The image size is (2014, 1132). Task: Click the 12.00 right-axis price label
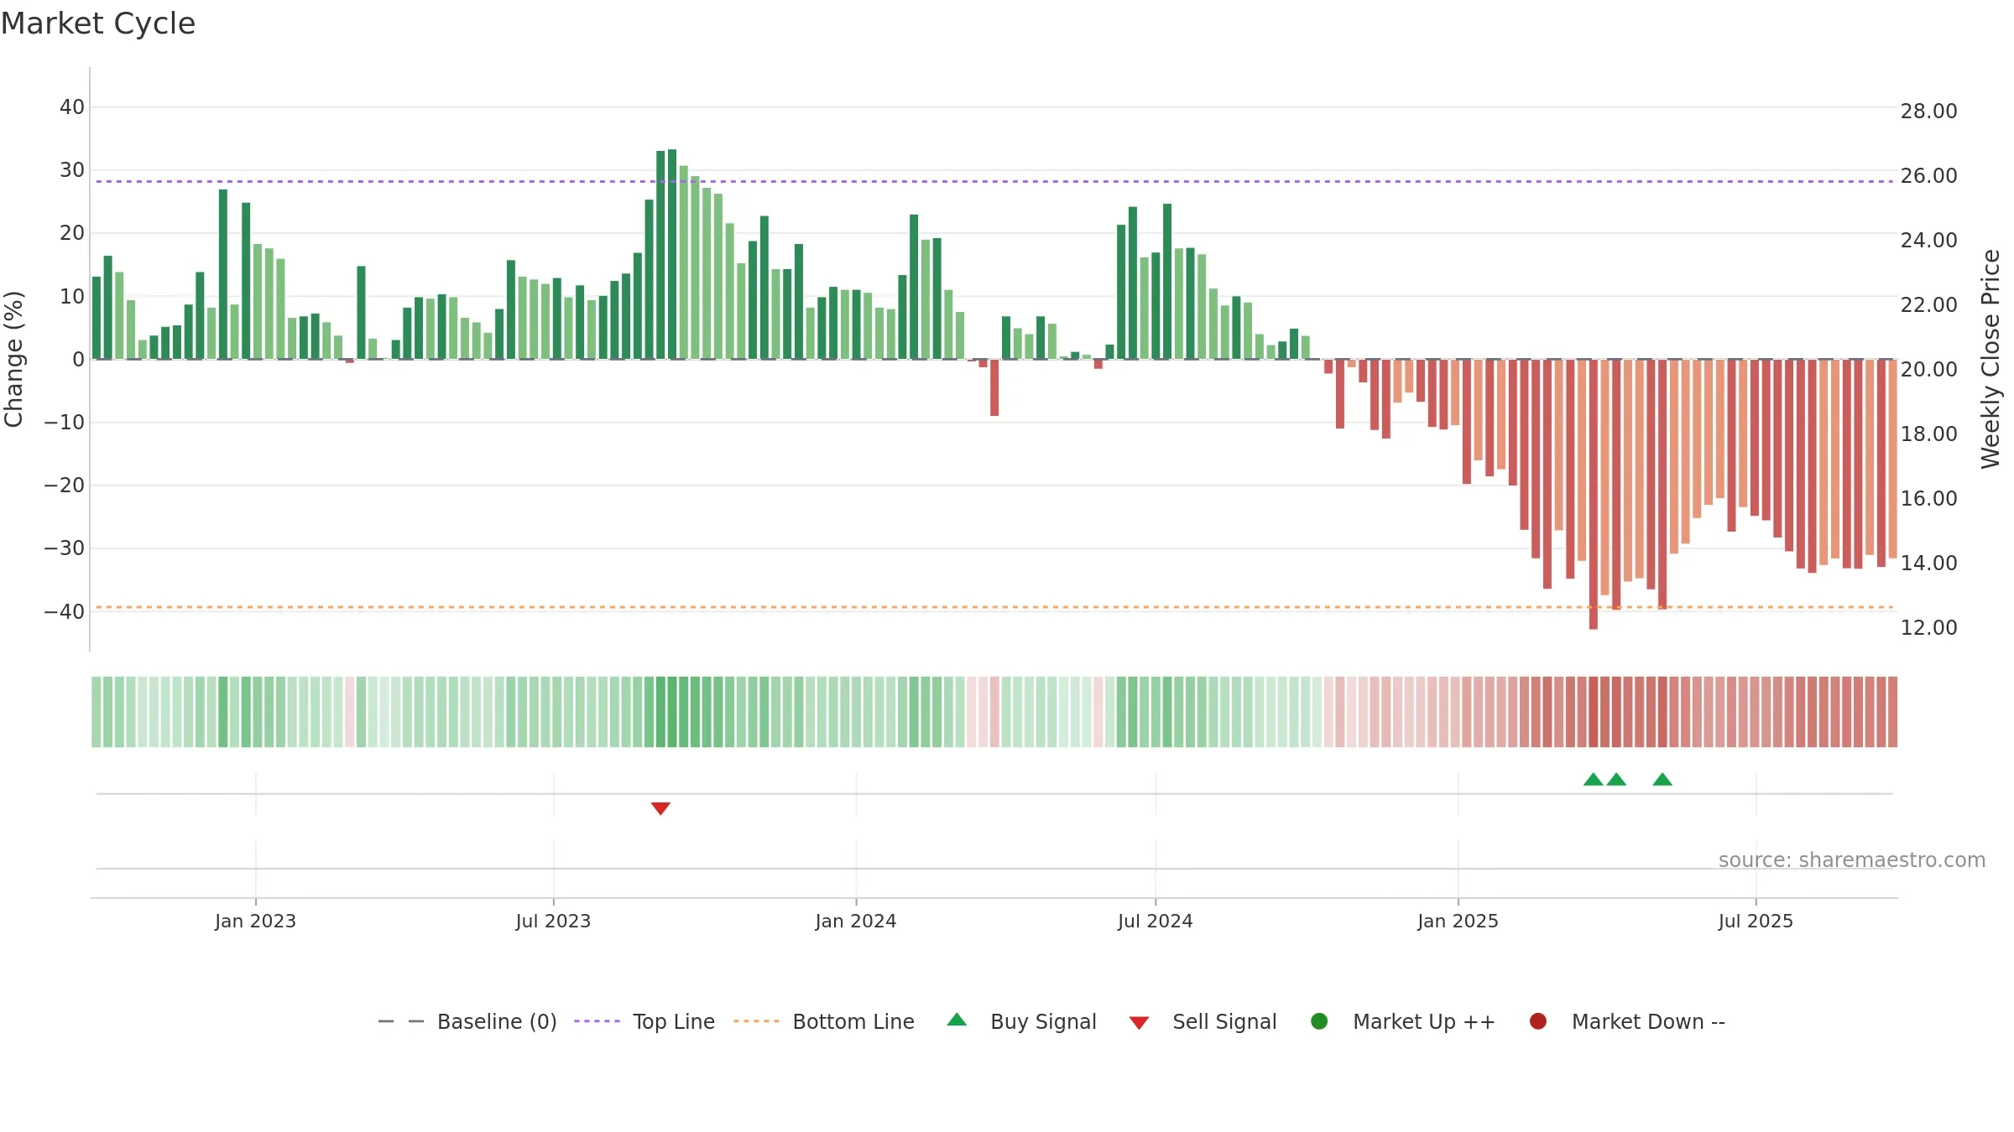[1928, 627]
